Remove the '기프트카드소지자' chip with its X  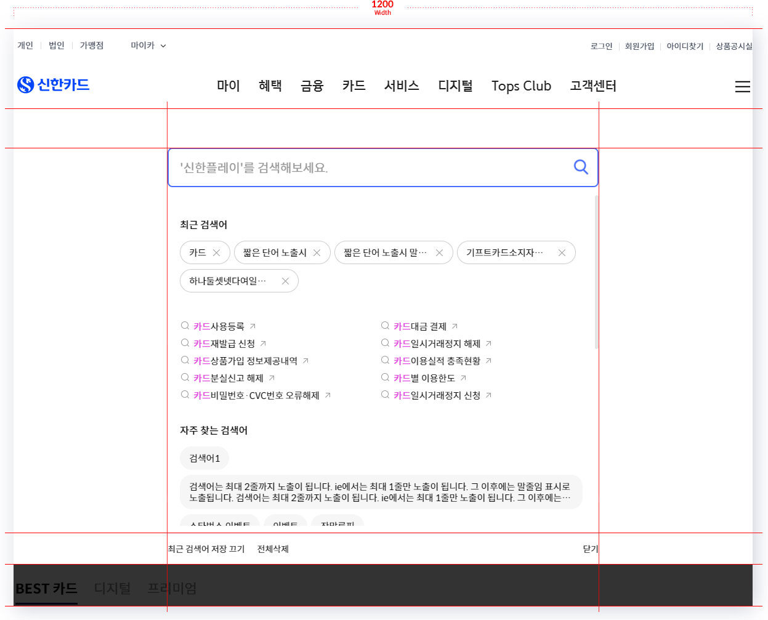click(561, 253)
